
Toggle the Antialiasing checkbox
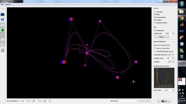[155, 30]
